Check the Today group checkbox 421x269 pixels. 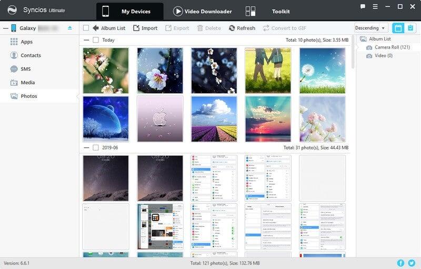96,40
